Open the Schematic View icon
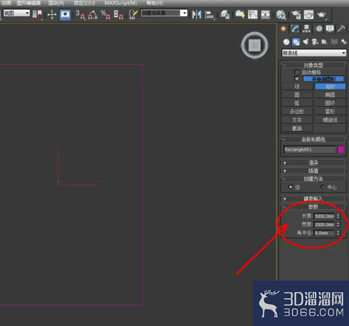The width and height of the screenshot is (349, 326). (x=265, y=15)
